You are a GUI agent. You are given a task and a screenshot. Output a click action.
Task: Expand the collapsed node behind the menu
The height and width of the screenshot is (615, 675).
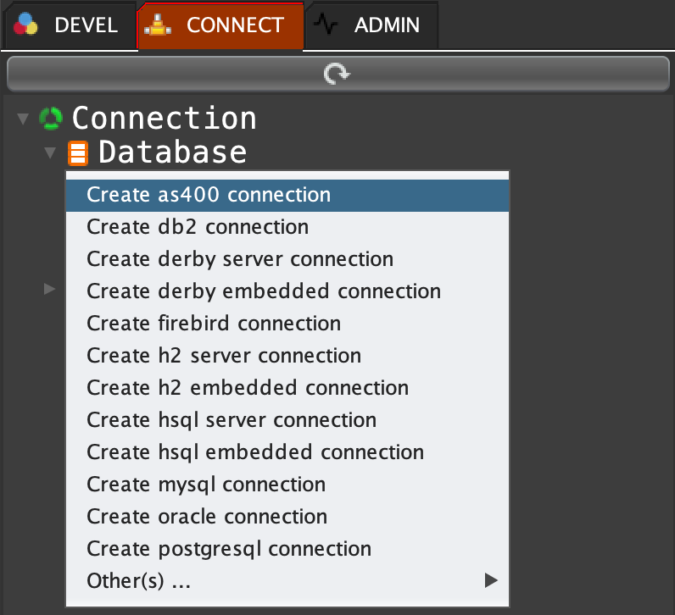(x=50, y=290)
